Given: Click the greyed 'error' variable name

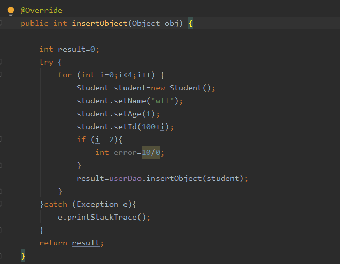Looking at the screenshot, I should [x=126, y=152].
